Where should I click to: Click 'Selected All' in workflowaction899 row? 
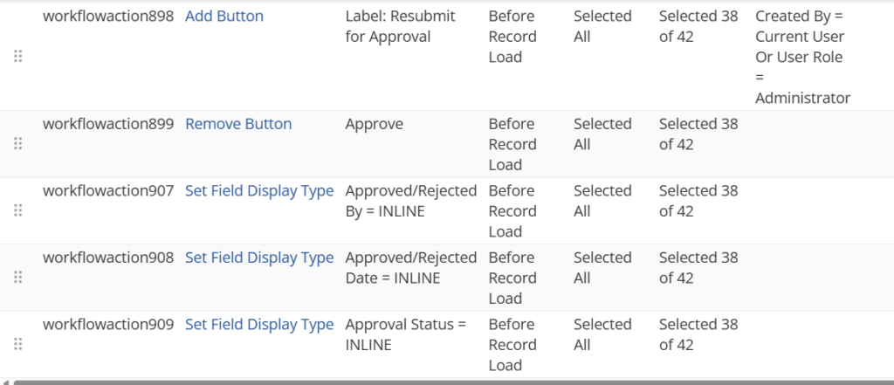[x=602, y=134]
